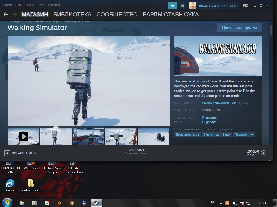The image size is (277, 207).
Task: Open developer Pugscape link
Action: (x=209, y=118)
